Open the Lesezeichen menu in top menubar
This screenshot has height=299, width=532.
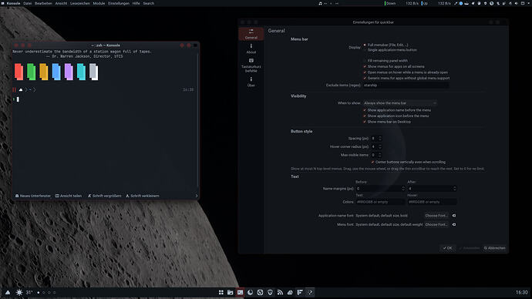point(80,3)
